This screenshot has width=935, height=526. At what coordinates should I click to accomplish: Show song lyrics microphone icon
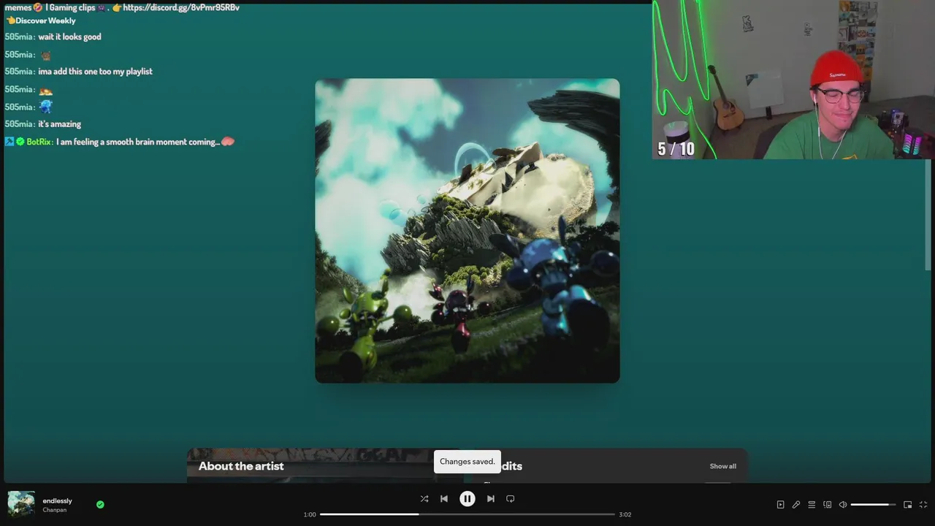tap(796, 505)
